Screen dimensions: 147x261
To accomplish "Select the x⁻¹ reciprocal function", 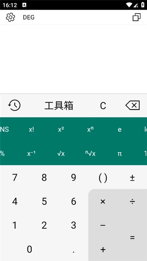I will point(31,153).
